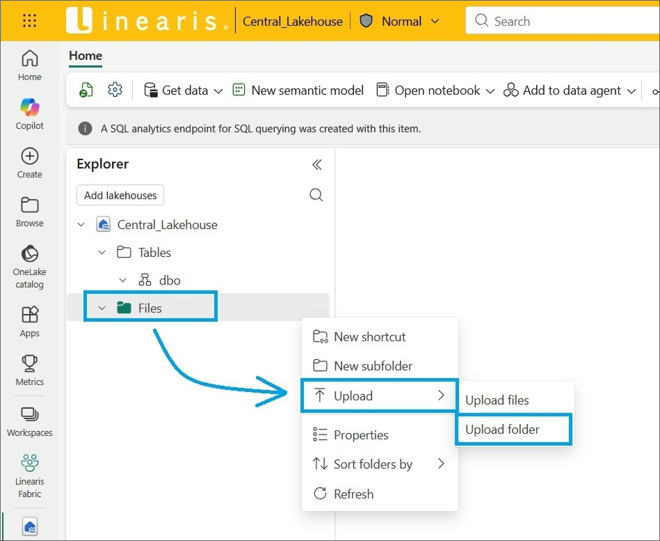Screen dimensions: 660x541
Task: Open OneLake catalog in sidebar
Action: (x=30, y=267)
